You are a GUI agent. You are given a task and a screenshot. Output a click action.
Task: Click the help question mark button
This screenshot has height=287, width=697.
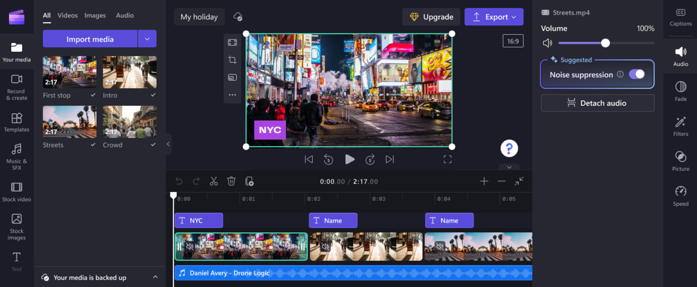509,148
